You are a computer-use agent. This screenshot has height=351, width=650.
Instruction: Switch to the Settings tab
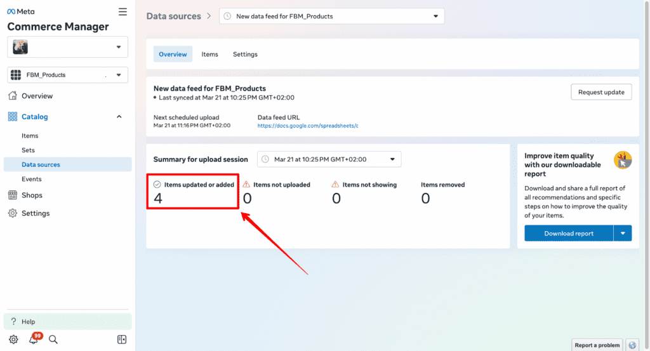pyautogui.click(x=245, y=55)
